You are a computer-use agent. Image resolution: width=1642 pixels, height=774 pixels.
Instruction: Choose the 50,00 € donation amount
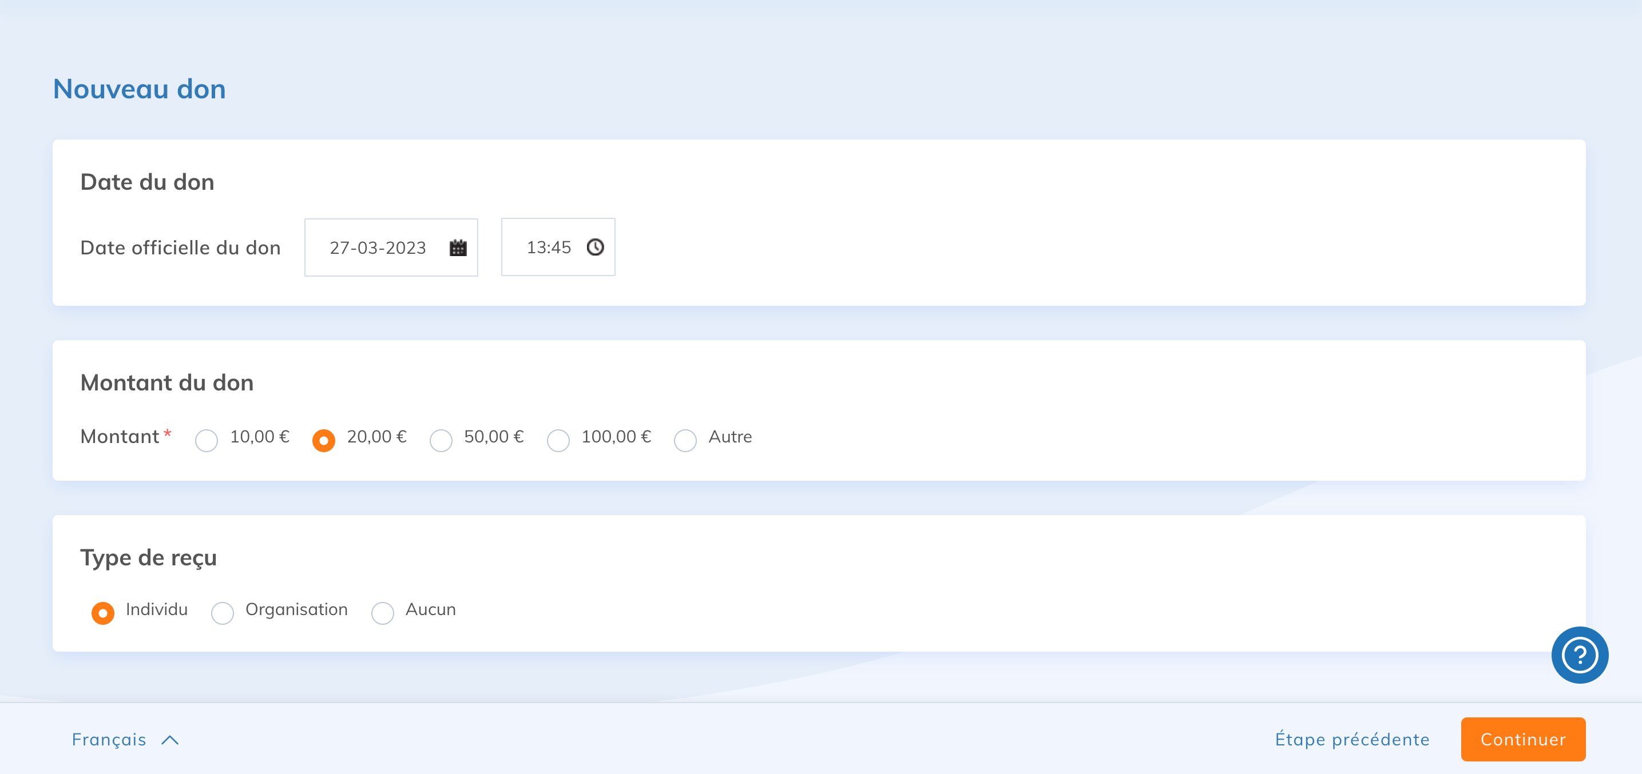pos(441,440)
